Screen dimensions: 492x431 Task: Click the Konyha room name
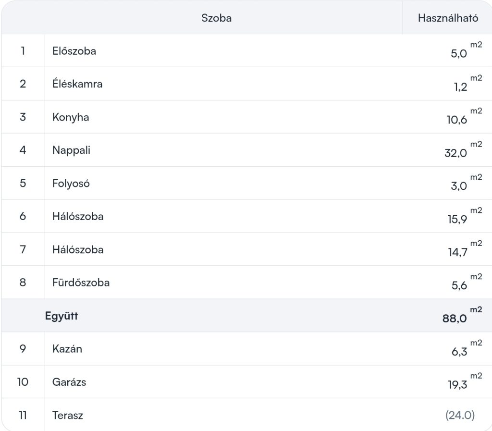click(x=71, y=117)
